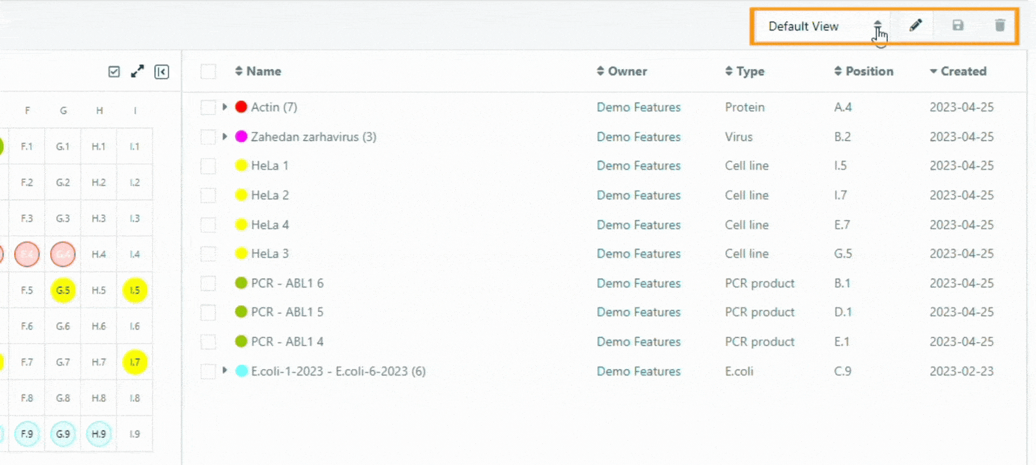Open Demo Features owner for PCR - ABL1 5
Image resolution: width=1036 pixels, height=465 pixels.
click(638, 312)
